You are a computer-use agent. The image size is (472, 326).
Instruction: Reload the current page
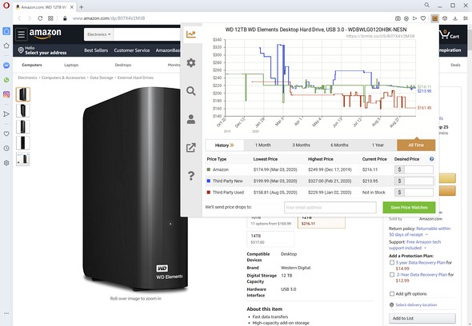40,18
